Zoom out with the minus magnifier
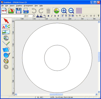The image size is (101, 99). click(x=71, y=11)
